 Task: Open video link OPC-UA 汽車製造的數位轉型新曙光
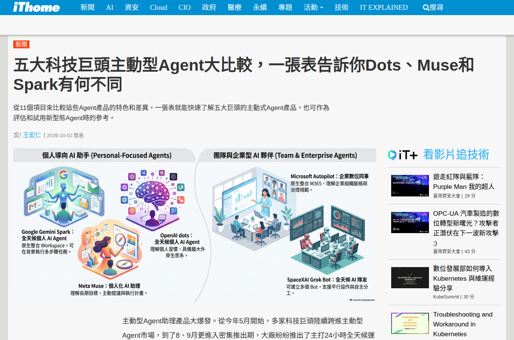coord(466,228)
